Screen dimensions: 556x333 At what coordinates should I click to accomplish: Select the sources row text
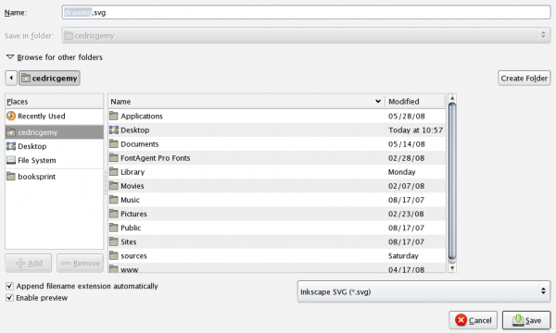[x=133, y=256]
